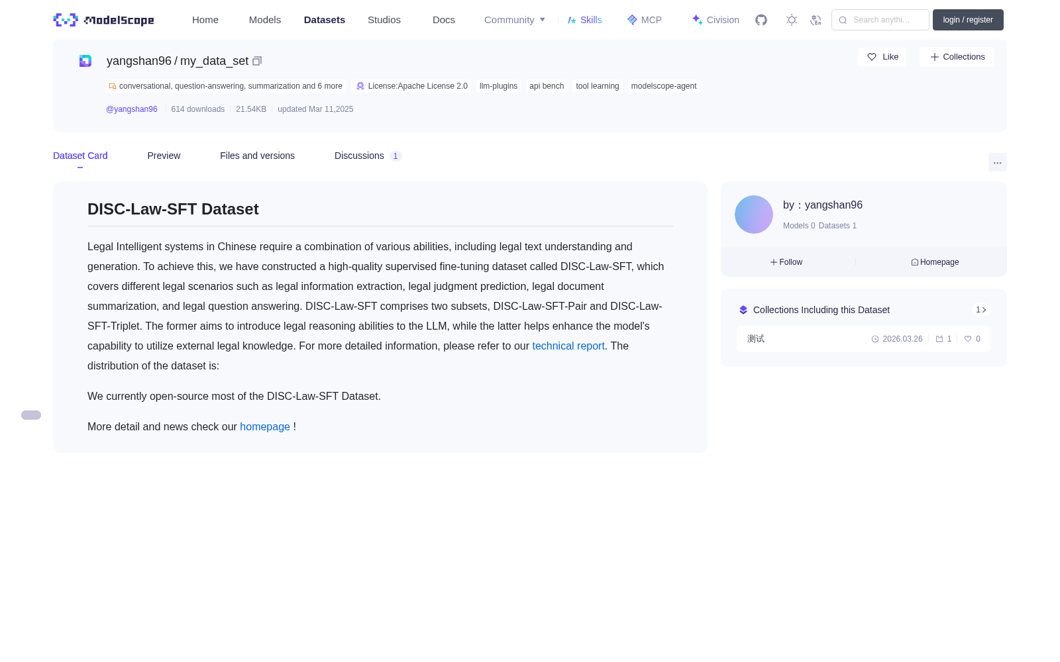
Task: Click the search magnifier icon
Action: click(843, 20)
